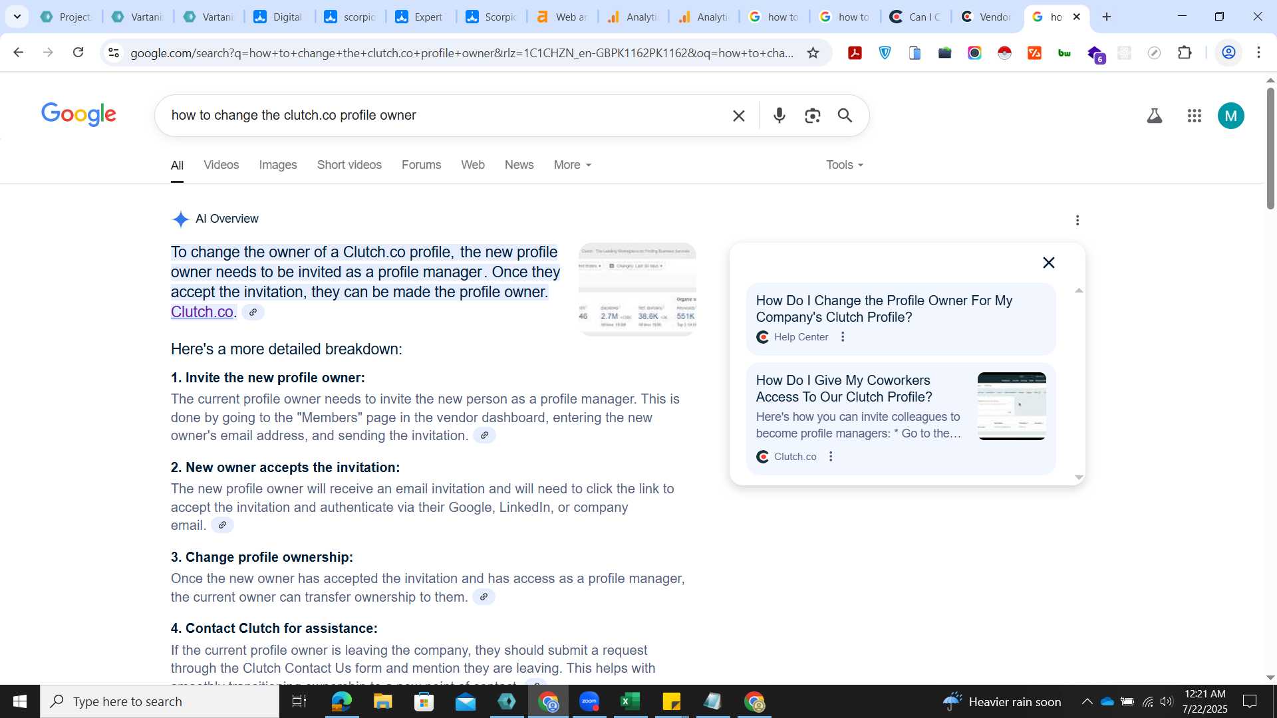The width and height of the screenshot is (1277, 718).
Task: Open Zoom from the taskbar
Action: coord(589,701)
